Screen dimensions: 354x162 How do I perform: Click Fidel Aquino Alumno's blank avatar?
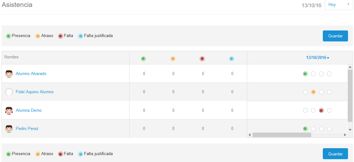tap(9, 92)
